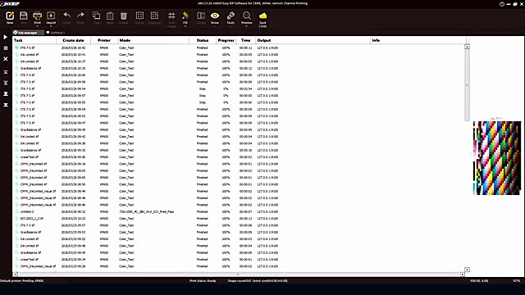Sort by the Time column header
525x295 pixels.
[245, 40]
